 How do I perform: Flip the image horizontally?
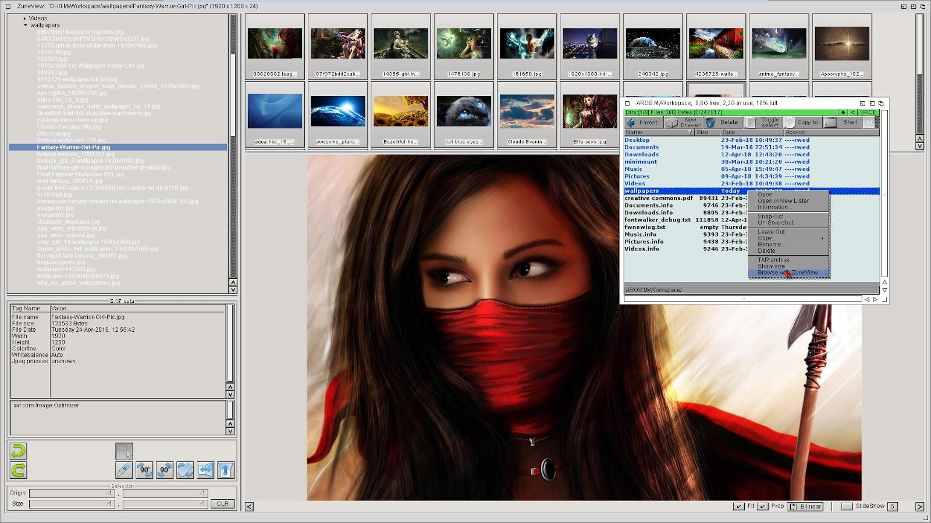pos(205,470)
